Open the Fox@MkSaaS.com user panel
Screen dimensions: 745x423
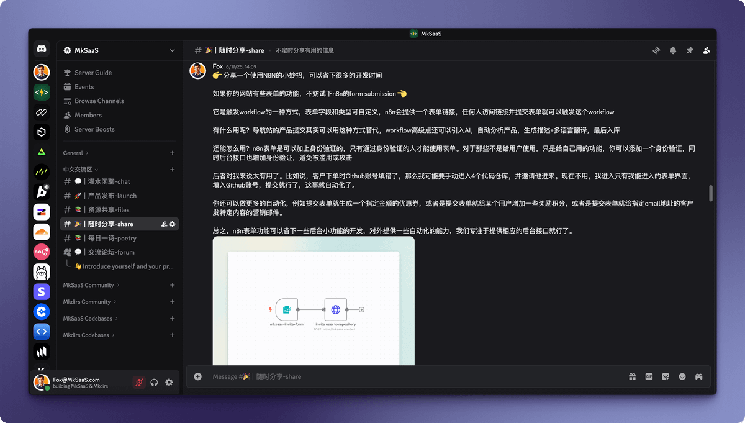[80, 383]
